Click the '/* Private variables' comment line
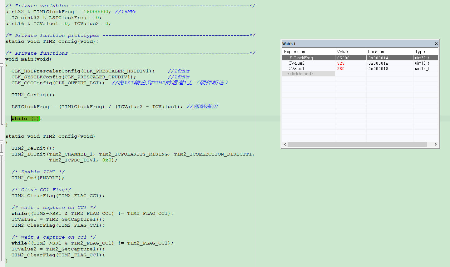This screenshot has width=450, height=267. click(x=130, y=6)
